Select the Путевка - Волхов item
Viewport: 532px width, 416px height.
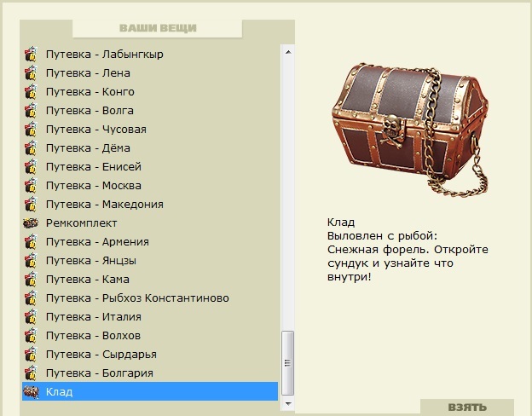[150, 336]
